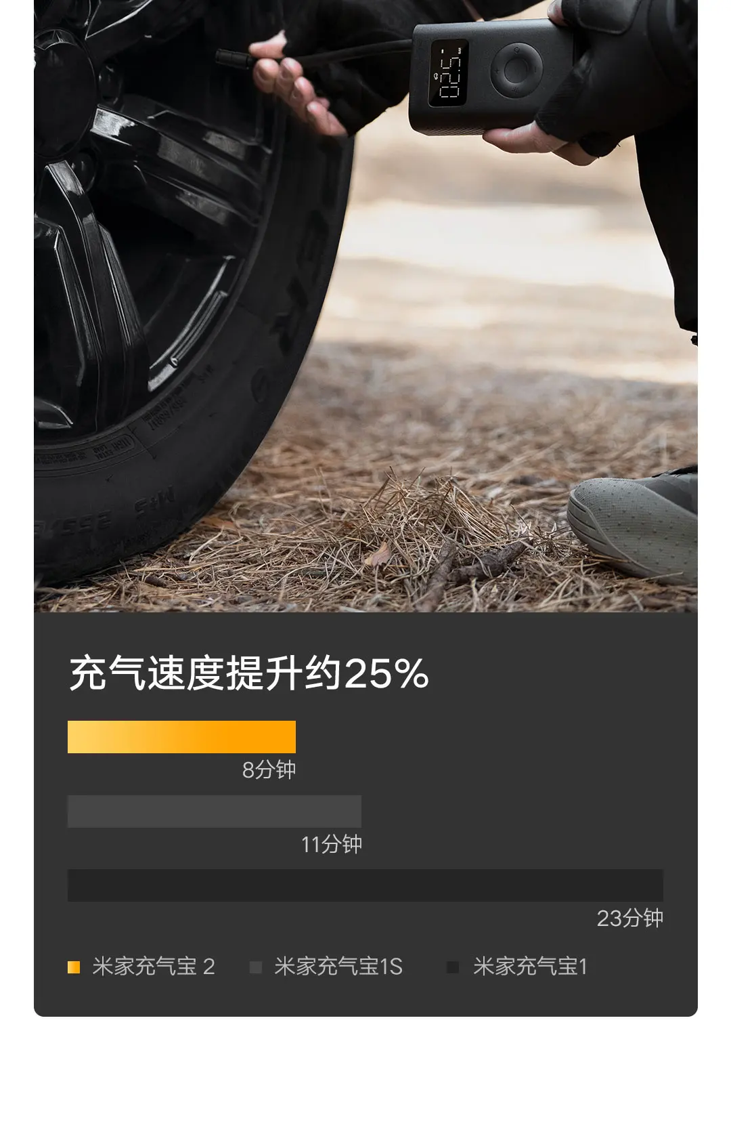Select the 11分钟 time label
The image size is (731, 1138).
tap(332, 845)
